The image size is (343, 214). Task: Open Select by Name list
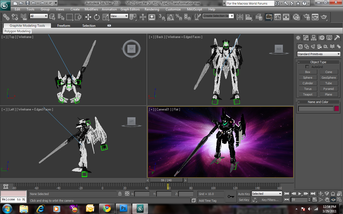pos(61,17)
